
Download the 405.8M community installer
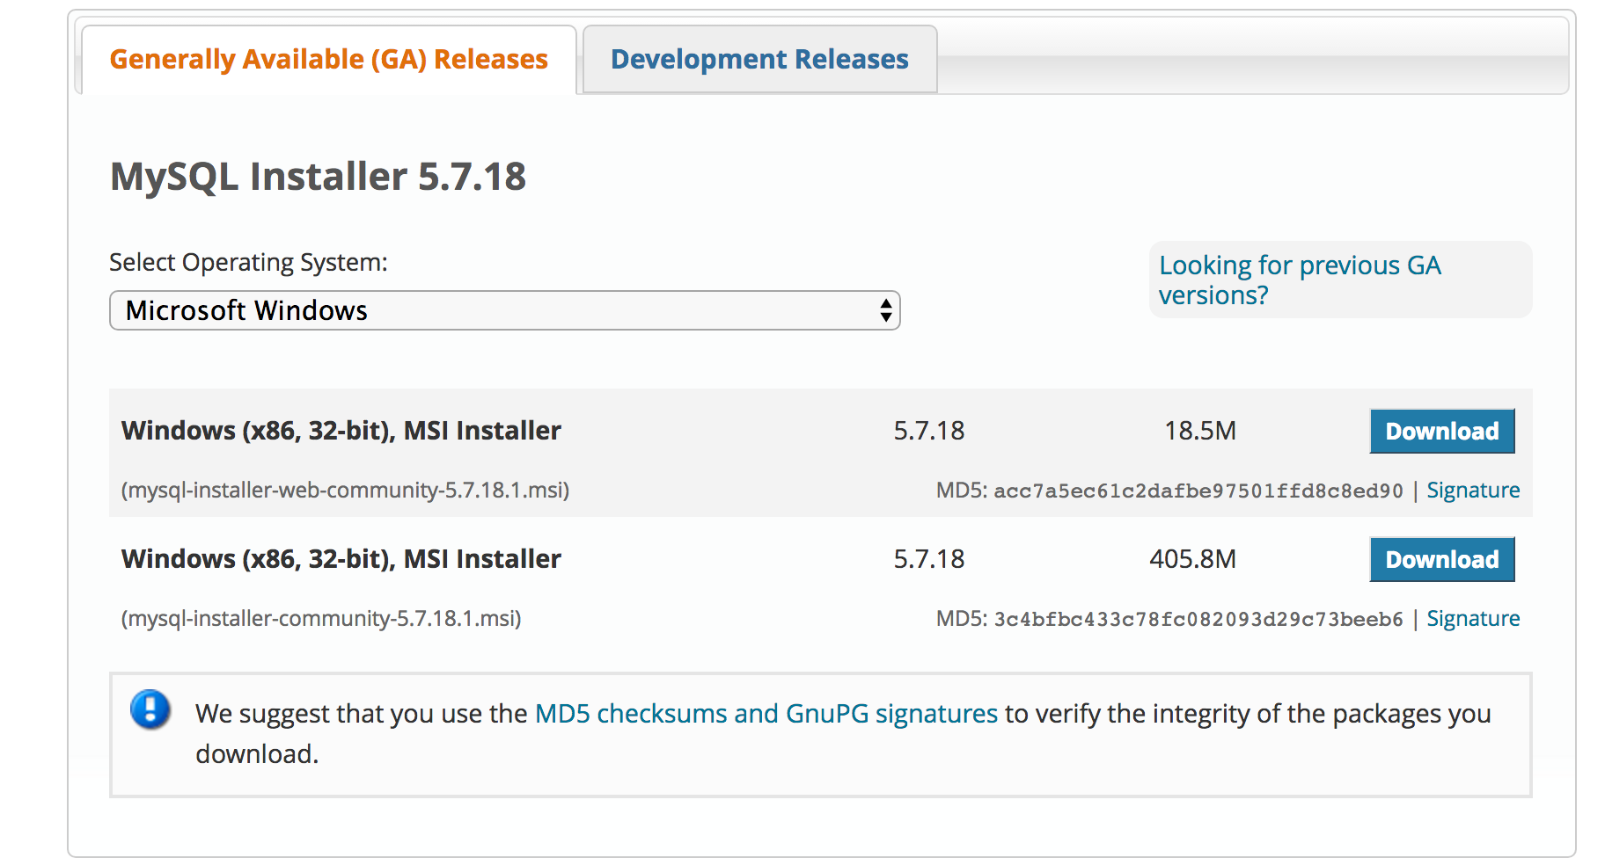[x=1441, y=559]
